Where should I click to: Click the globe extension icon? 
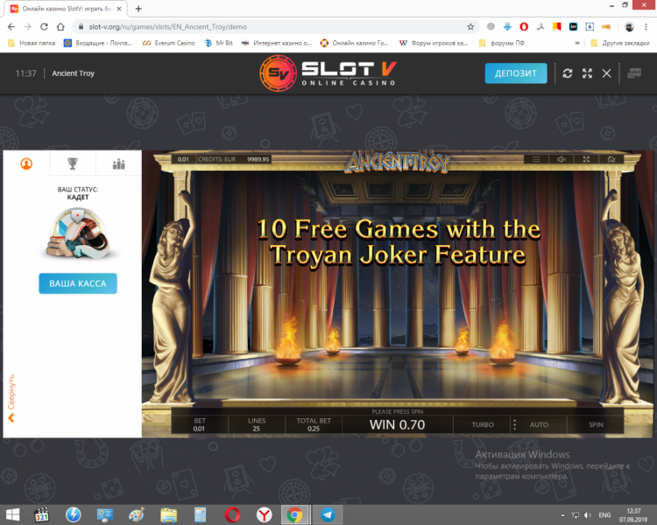[491, 27]
